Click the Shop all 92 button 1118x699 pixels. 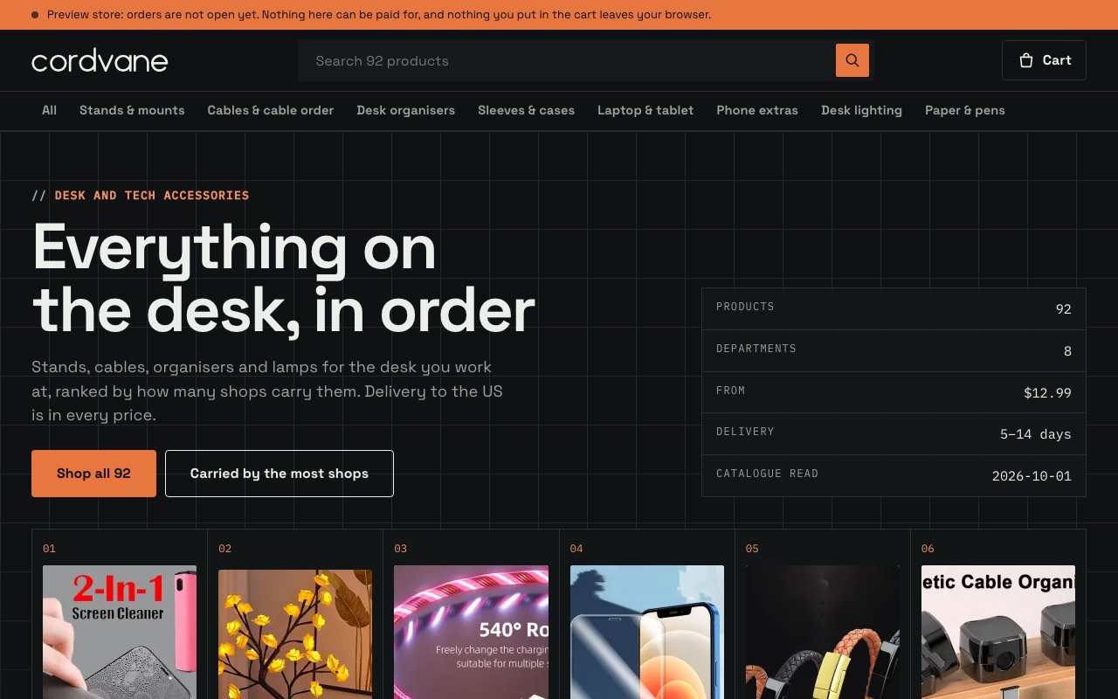point(93,474)
